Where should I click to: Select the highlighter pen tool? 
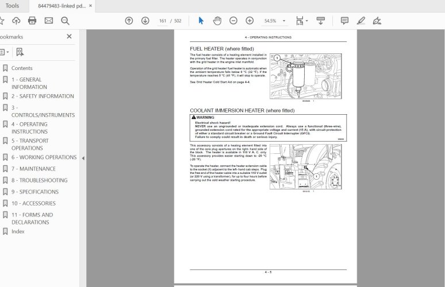pos(360,21)
